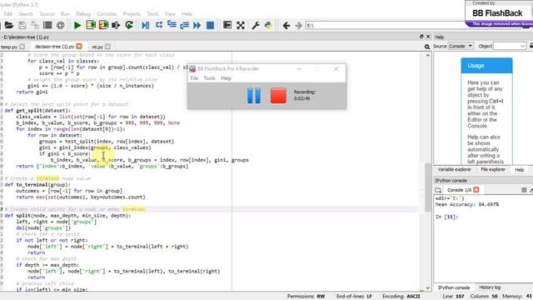Maximize current pane icon
The width and height of the screenshot is (533, 300).
227,25
